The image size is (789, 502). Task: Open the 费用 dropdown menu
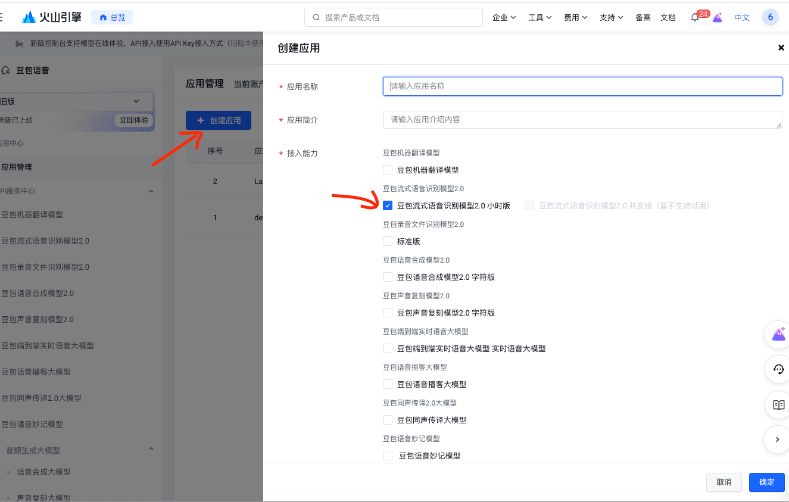pos(576,18)
